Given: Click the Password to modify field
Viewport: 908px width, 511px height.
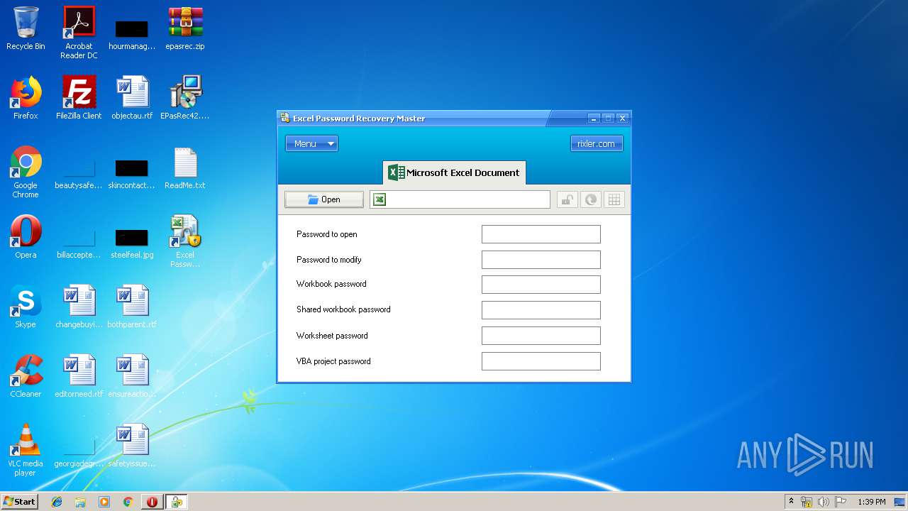Looking at the screenshot, I should pyautogui.click(x=541, y=260).
